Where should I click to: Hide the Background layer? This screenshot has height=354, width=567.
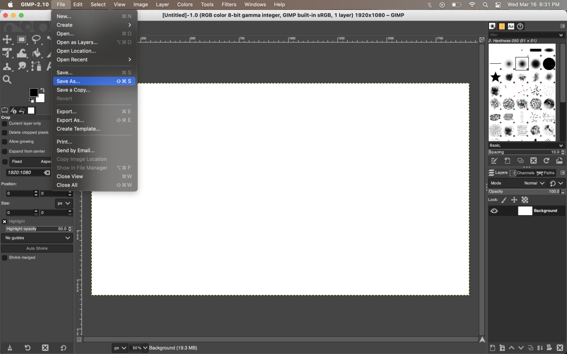click(495, 211)
